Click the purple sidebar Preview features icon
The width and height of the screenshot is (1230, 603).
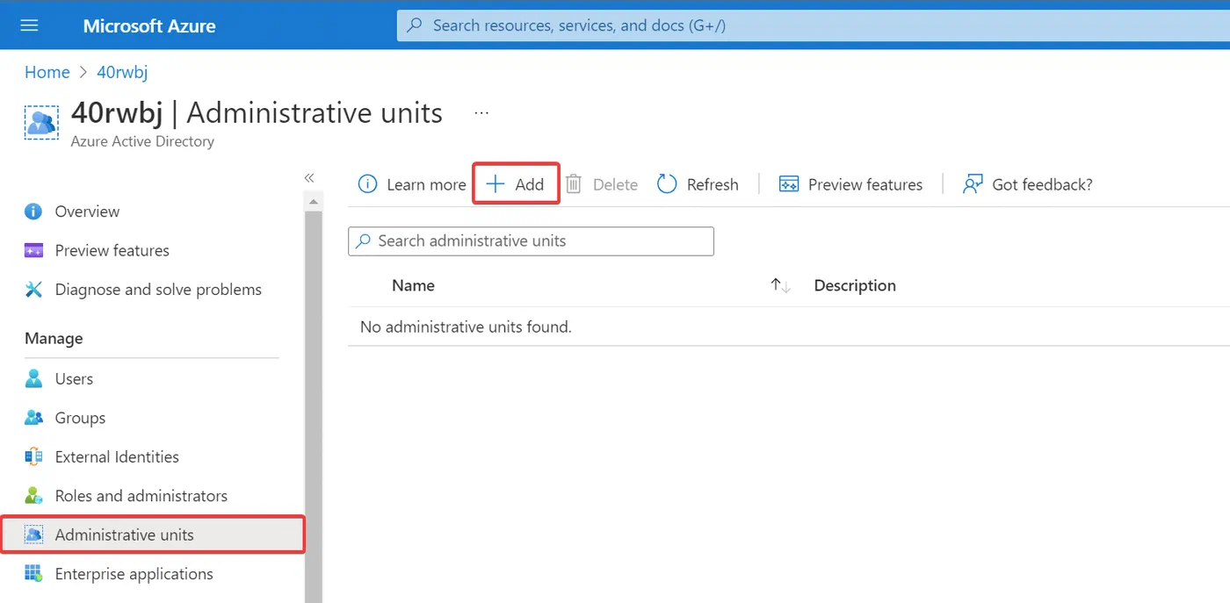[33, 250]
